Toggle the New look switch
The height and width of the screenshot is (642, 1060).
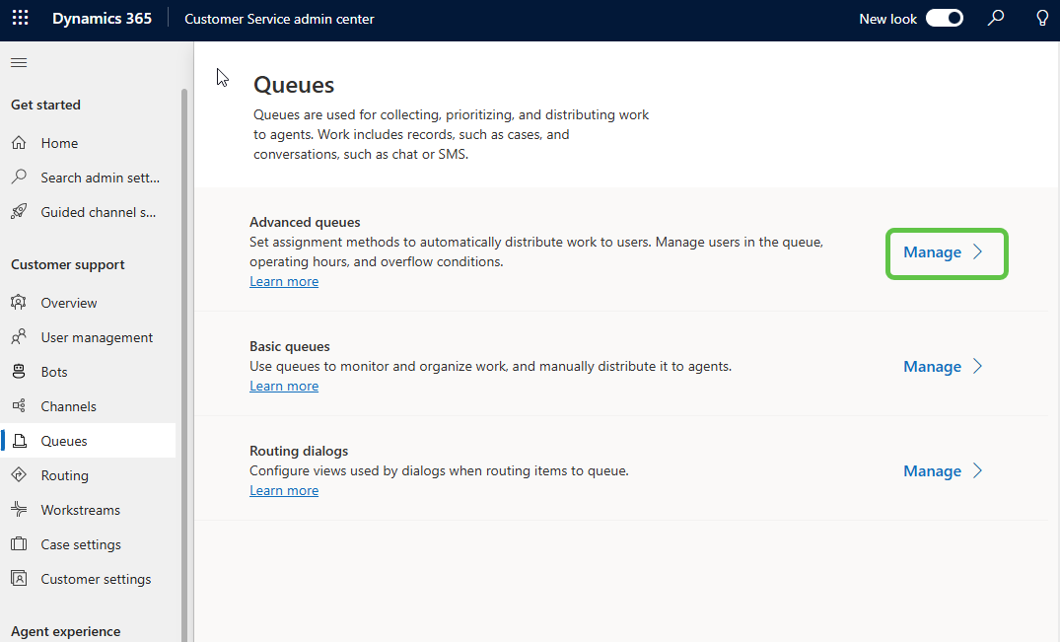coord(944,19)
